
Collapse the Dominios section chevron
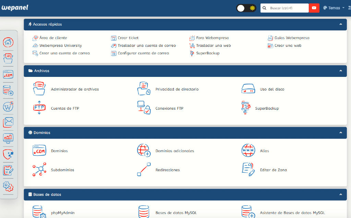point(341,133)
